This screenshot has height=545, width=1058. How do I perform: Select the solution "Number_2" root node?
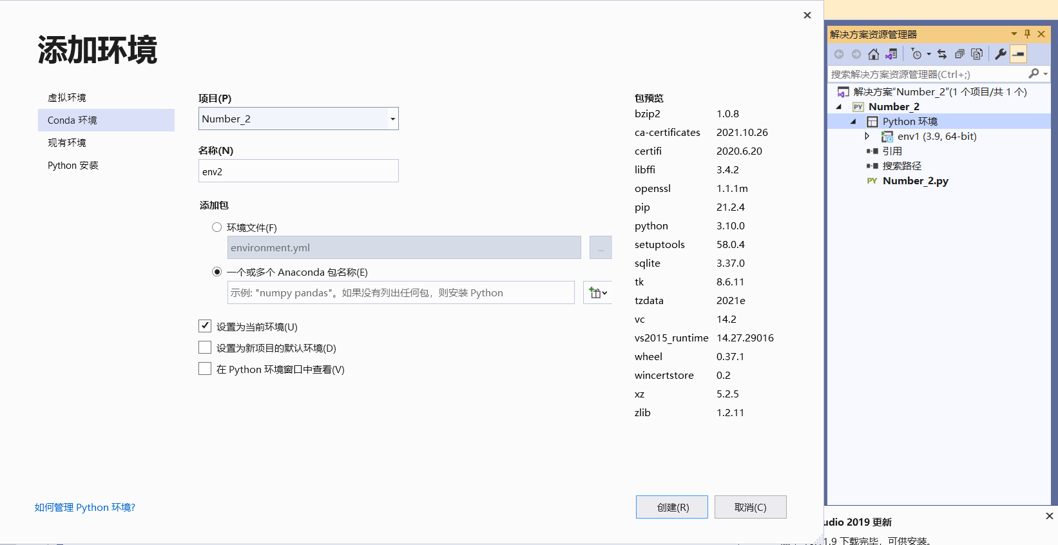tap(939, 91)
